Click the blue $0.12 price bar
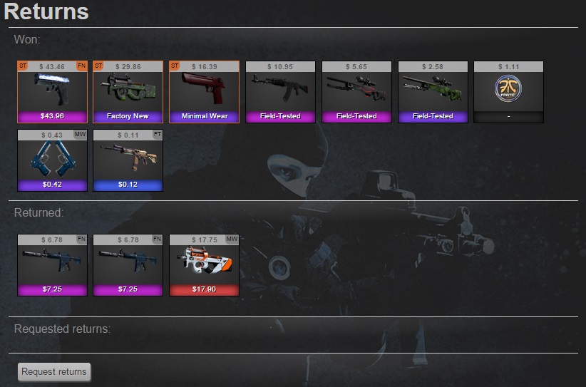586x387 pixels. [128, 185]
